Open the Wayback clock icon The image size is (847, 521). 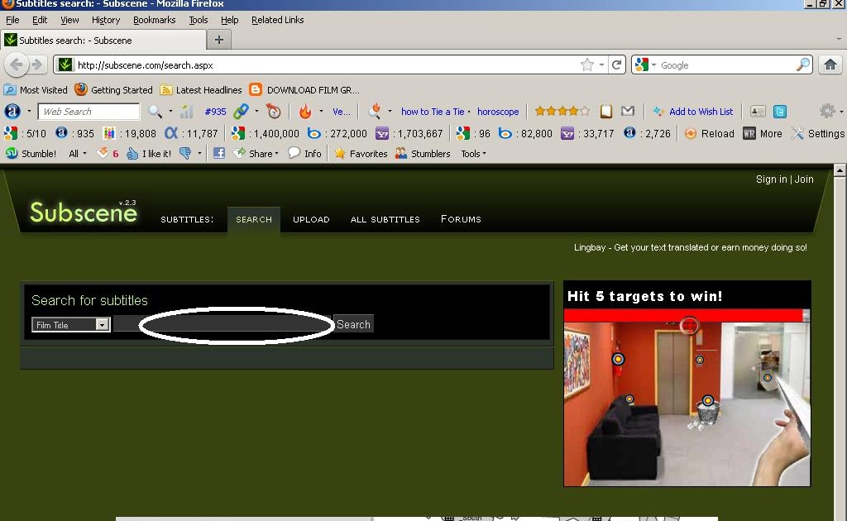point(274,111)
